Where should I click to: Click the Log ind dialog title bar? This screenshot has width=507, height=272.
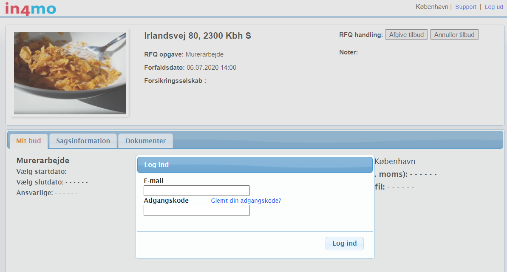[255, 165]
